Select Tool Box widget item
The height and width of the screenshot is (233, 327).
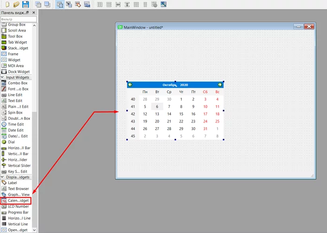(x=16, y=36)
